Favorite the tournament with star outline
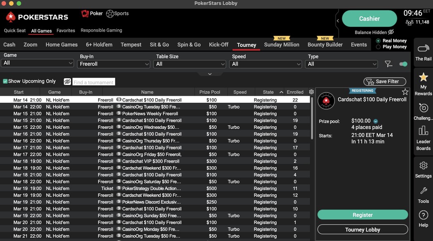Viewport: 433px width, 241px height. [405, 92]
